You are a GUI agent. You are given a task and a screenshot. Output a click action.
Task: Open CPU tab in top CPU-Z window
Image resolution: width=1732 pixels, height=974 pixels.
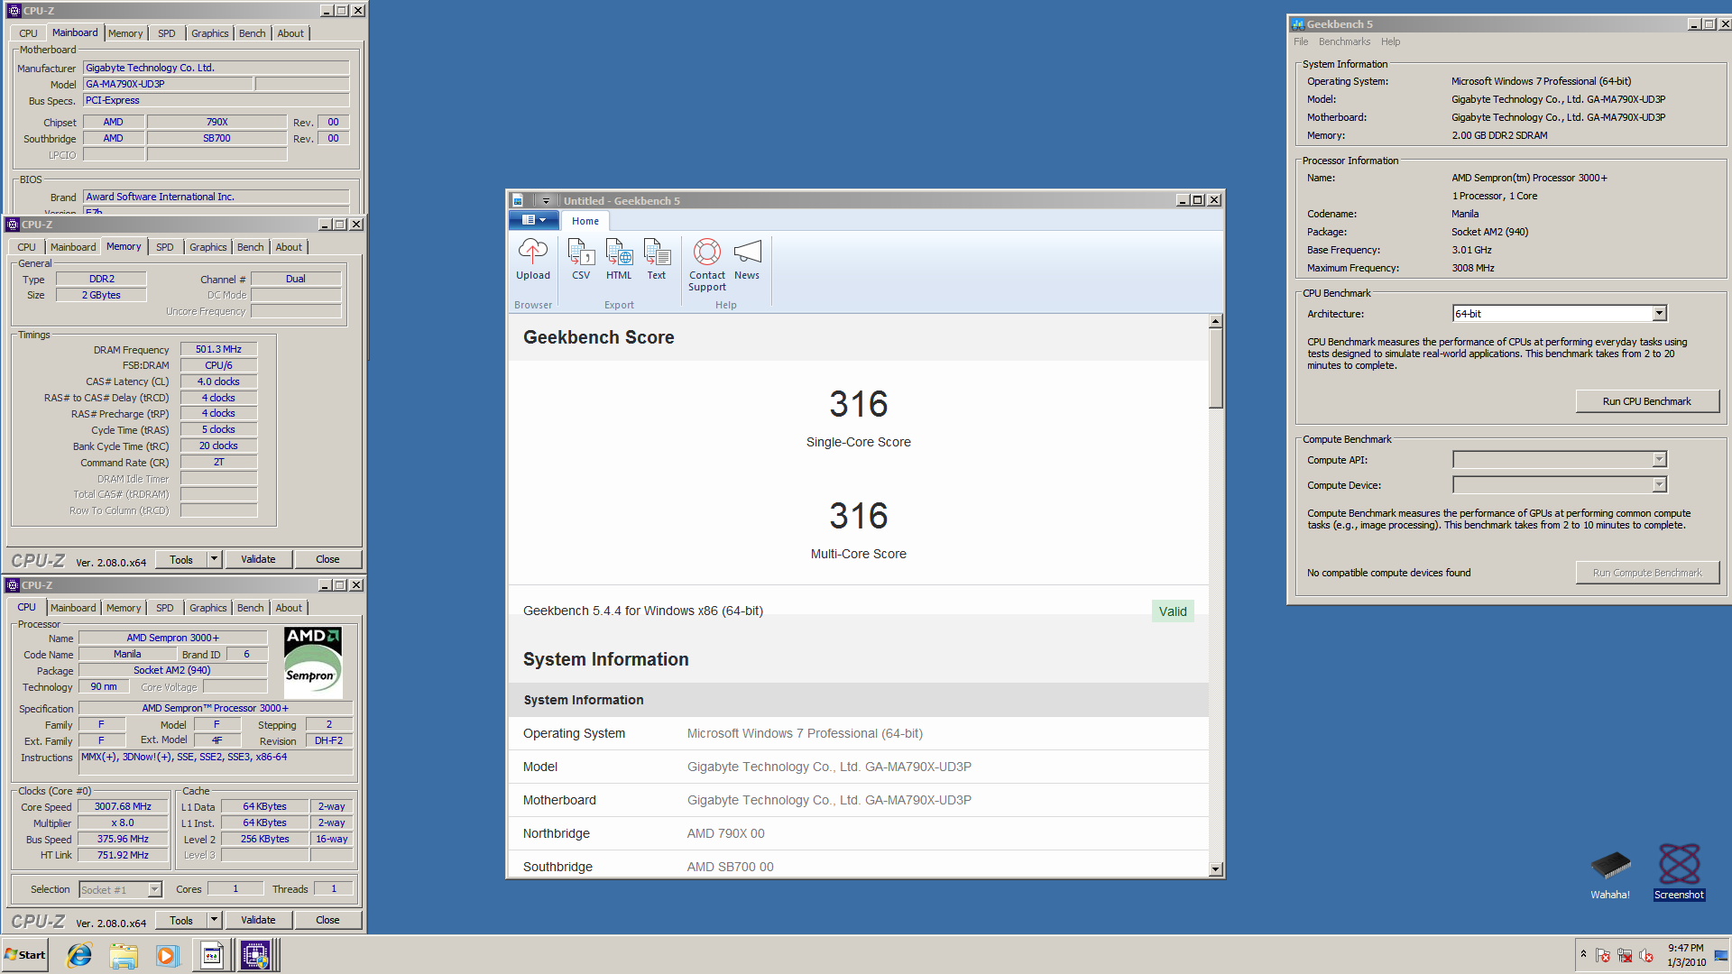click(x=29, y=33)
